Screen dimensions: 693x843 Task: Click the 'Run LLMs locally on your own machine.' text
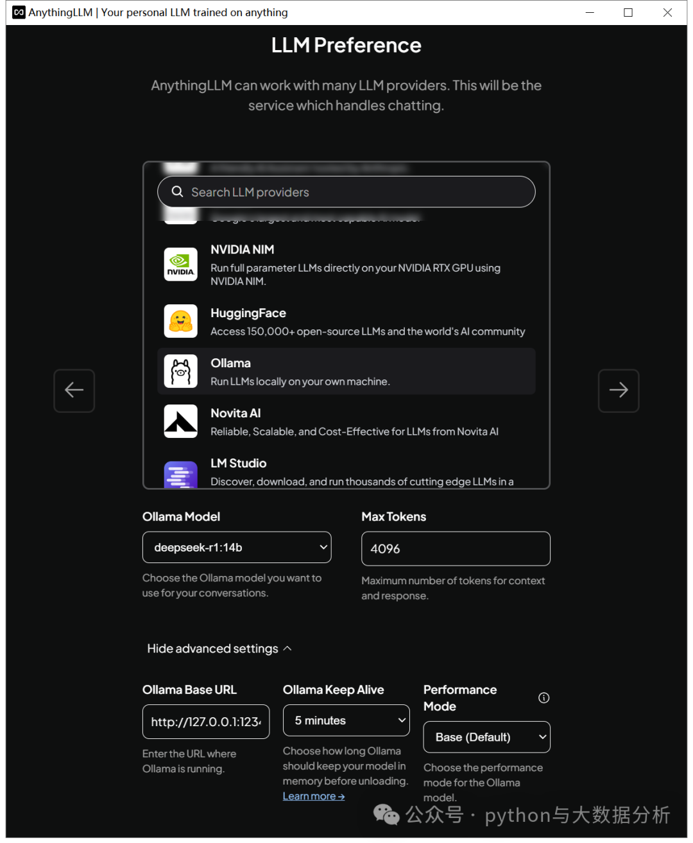click(300, 381)
